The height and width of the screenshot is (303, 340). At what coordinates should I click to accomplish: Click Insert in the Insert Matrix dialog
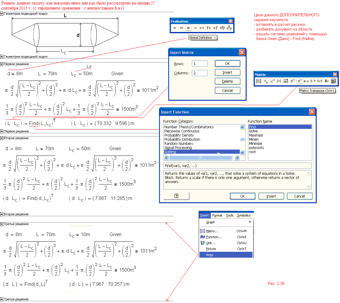(x=227, y=72)
